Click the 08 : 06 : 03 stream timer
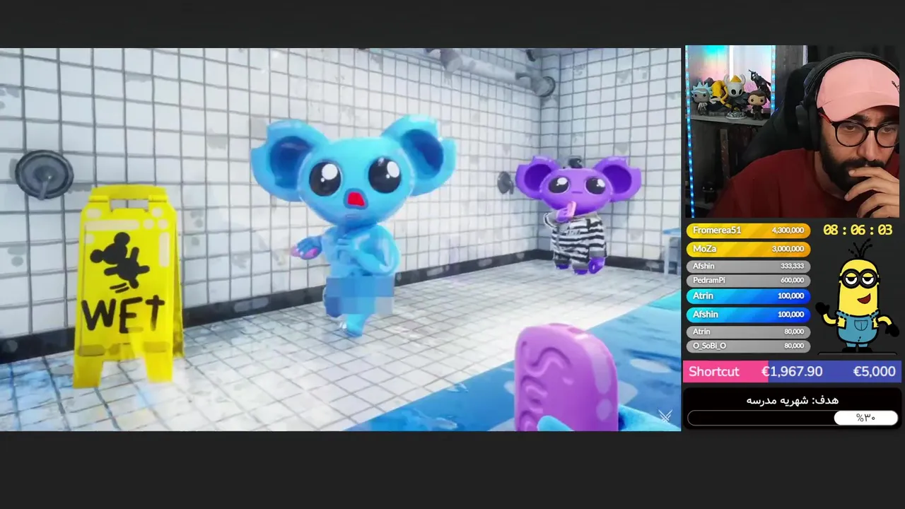Image resolution: width=905 pixels, height=509 pixels. pos(858,230)
